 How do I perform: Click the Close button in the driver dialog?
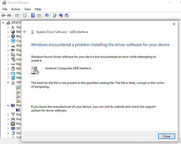point(166,136)
